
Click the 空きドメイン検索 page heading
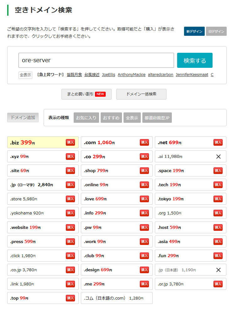coord(43,10)
